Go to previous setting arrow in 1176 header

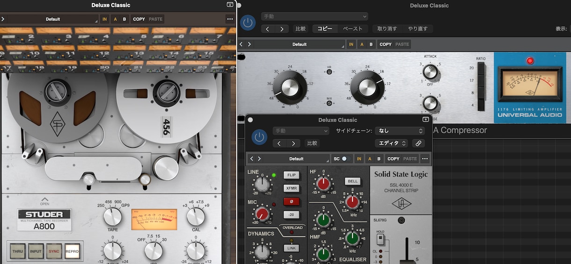click(x=268, y=29)
